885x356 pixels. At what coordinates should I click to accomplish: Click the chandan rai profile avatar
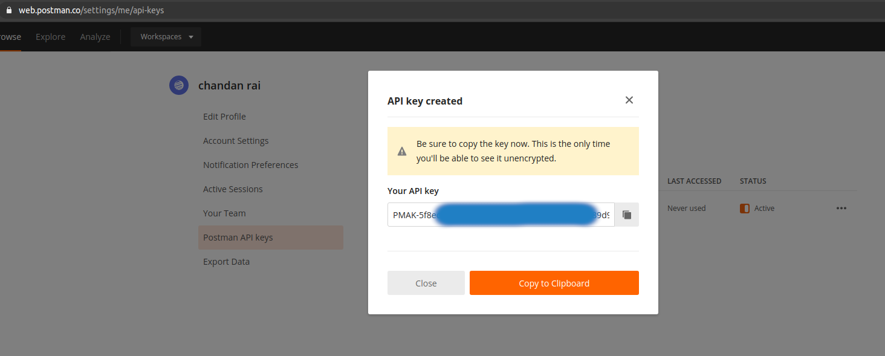tap(179, 86)
